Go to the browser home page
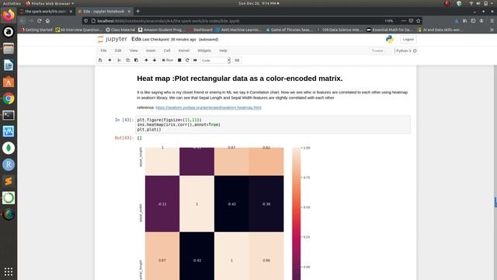This screenshot has width=497, height=280. coord(47,21)
